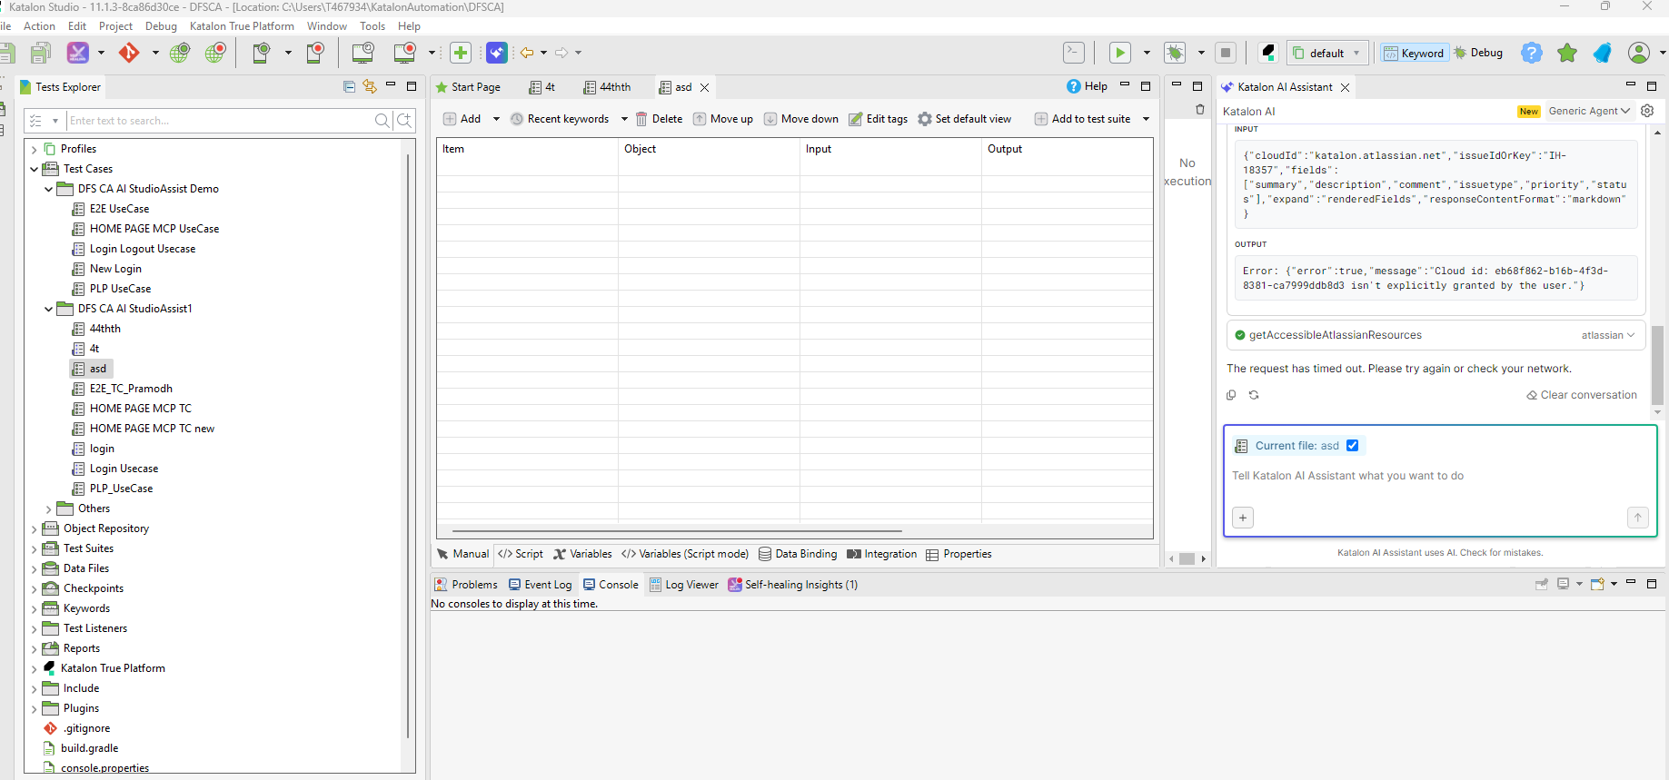Switch to the Script tab
The image size is (1669, 780).
click(521, 554)
